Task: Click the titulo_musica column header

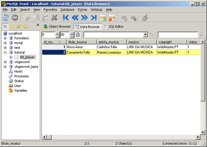Action: 81,42
